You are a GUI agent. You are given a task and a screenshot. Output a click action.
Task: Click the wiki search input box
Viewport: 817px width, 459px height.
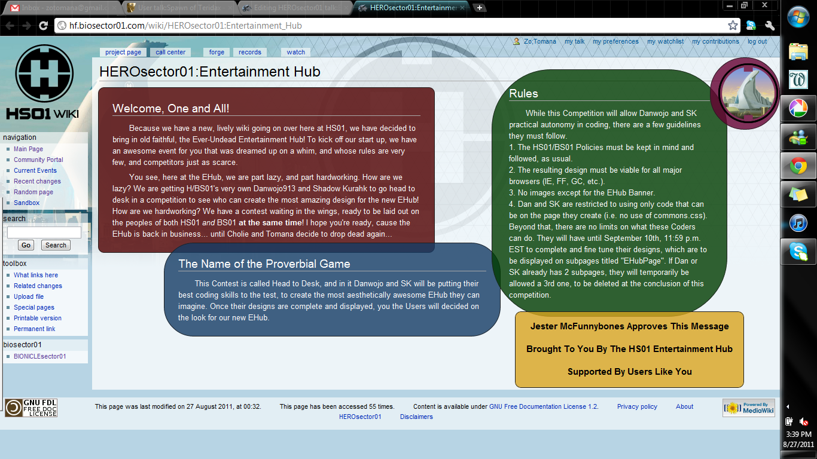coord(44,232)
